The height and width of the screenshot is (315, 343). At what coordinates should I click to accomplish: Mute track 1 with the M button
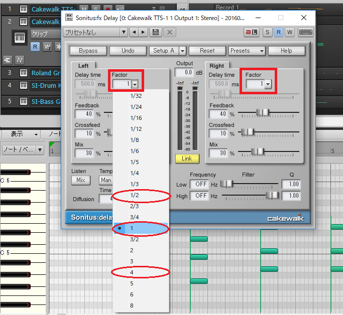[x=84, y=9]
